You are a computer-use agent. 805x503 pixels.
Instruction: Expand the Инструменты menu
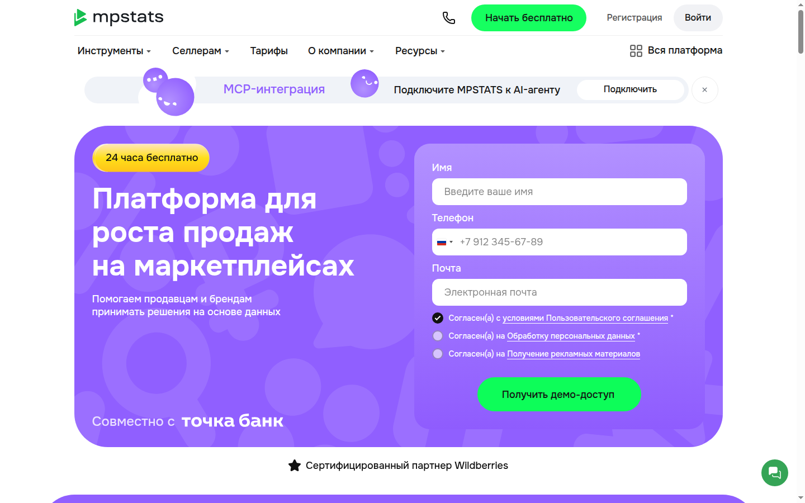114,51
